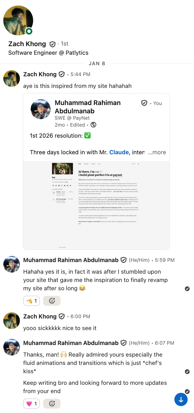Click Zach Khong's green online status indicator

click(x=29, y=32)
